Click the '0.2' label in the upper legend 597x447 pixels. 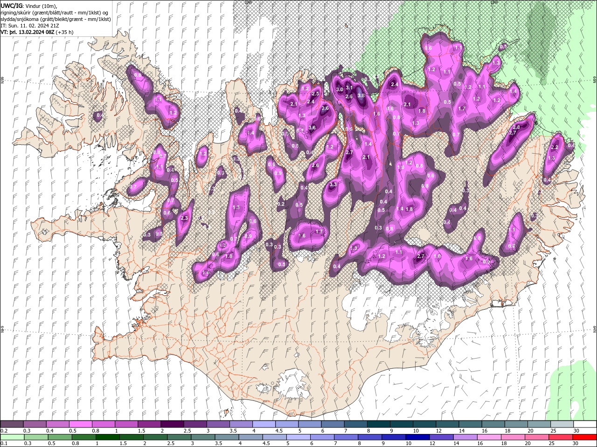(x=4, y=431)
